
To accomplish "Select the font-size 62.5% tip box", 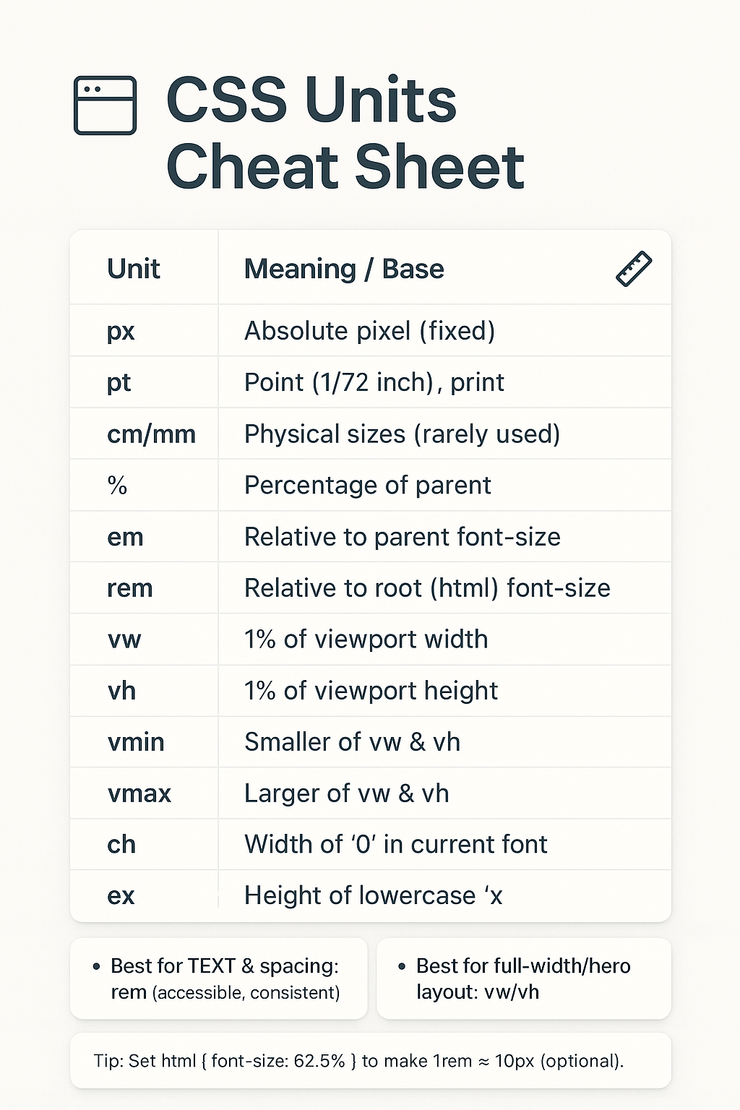I will tap(370, 1061).
